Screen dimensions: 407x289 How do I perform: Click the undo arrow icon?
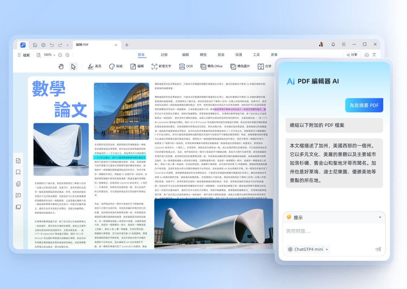click(x=52, y=45)
